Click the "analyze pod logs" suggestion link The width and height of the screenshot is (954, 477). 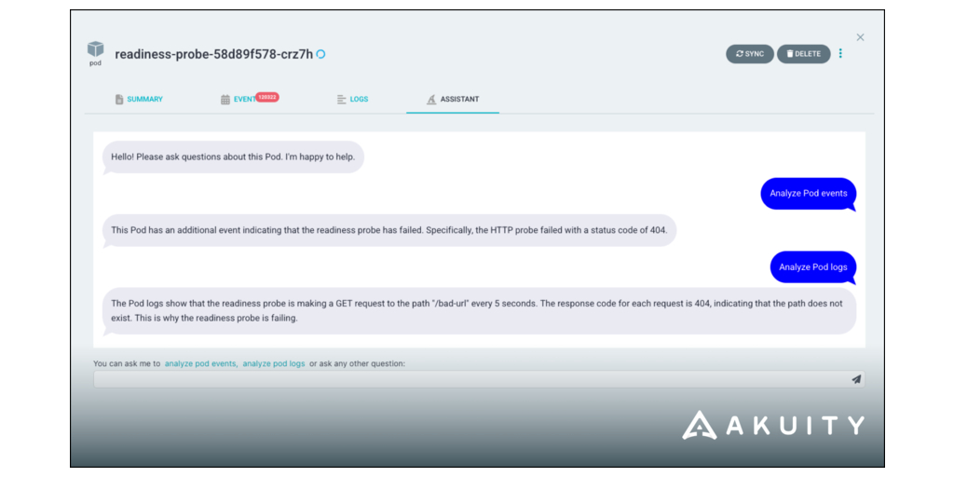(274, 363)
